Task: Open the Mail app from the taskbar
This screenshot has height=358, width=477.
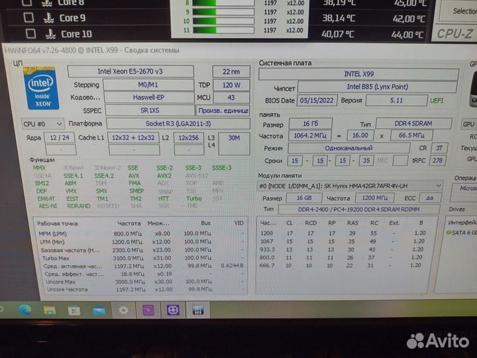Action: tap(99, 311)
